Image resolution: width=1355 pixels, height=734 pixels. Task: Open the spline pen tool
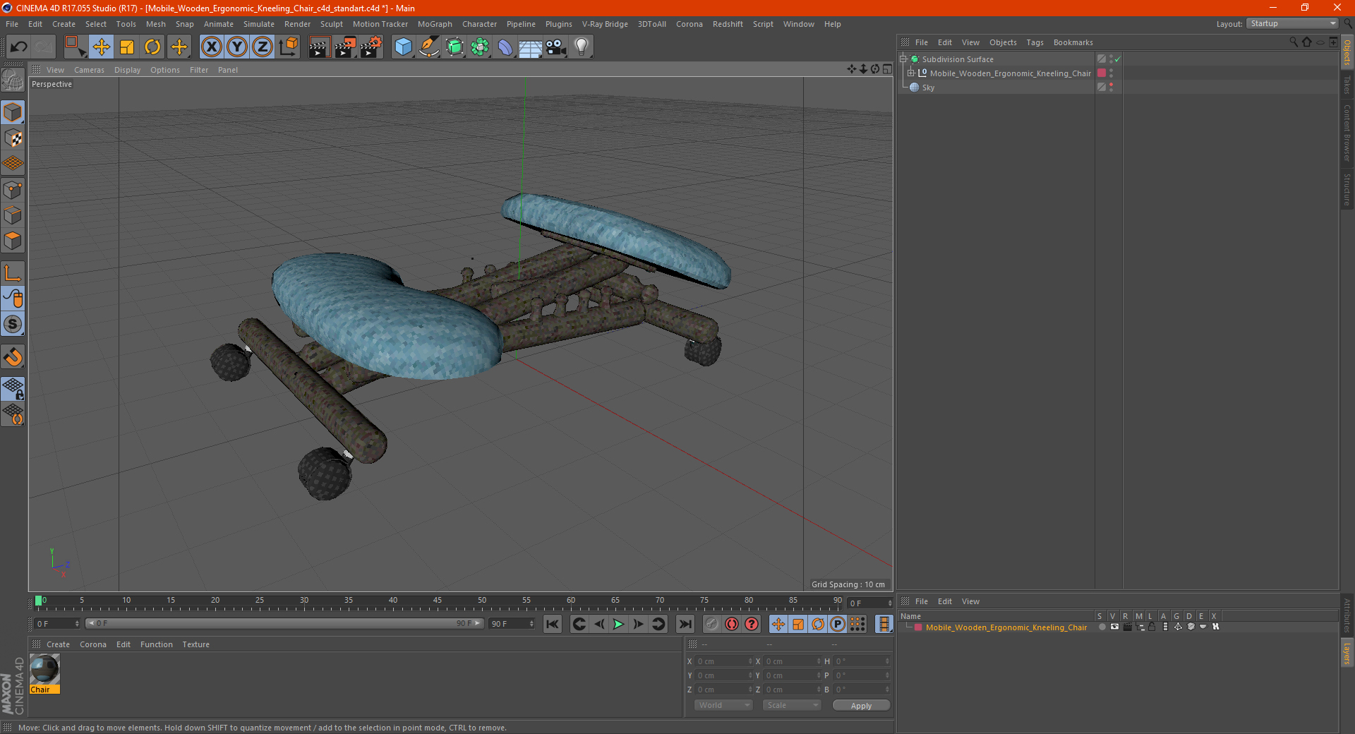point(428,47)
